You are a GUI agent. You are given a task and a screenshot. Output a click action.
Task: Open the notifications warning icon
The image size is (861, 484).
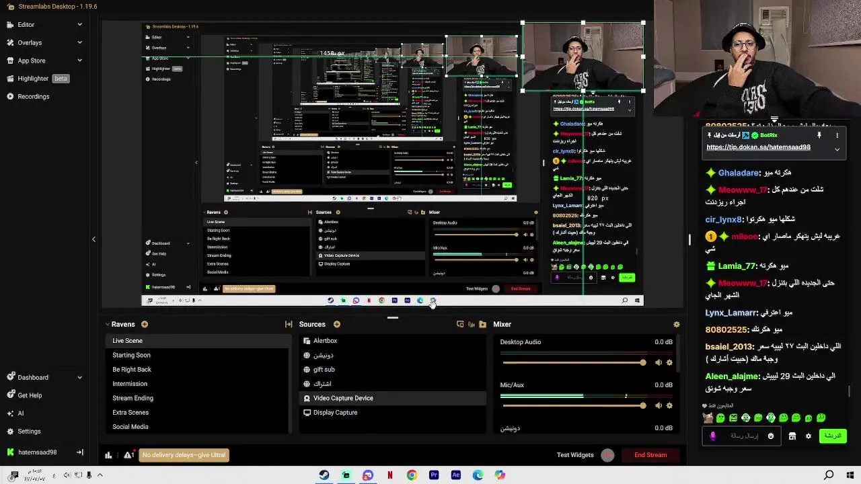point(128,455)
